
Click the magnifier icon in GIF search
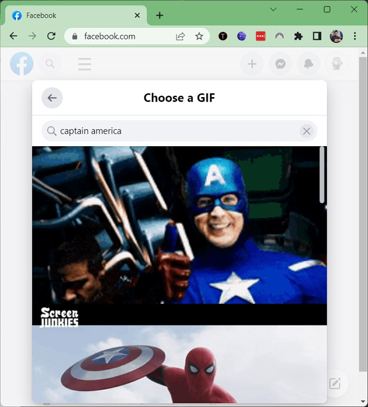(x=52, y=131)
